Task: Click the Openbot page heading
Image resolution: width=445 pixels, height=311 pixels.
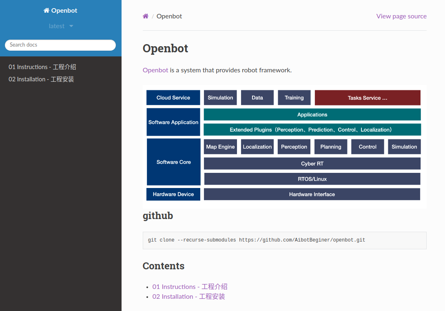Action: pos(166,48)
